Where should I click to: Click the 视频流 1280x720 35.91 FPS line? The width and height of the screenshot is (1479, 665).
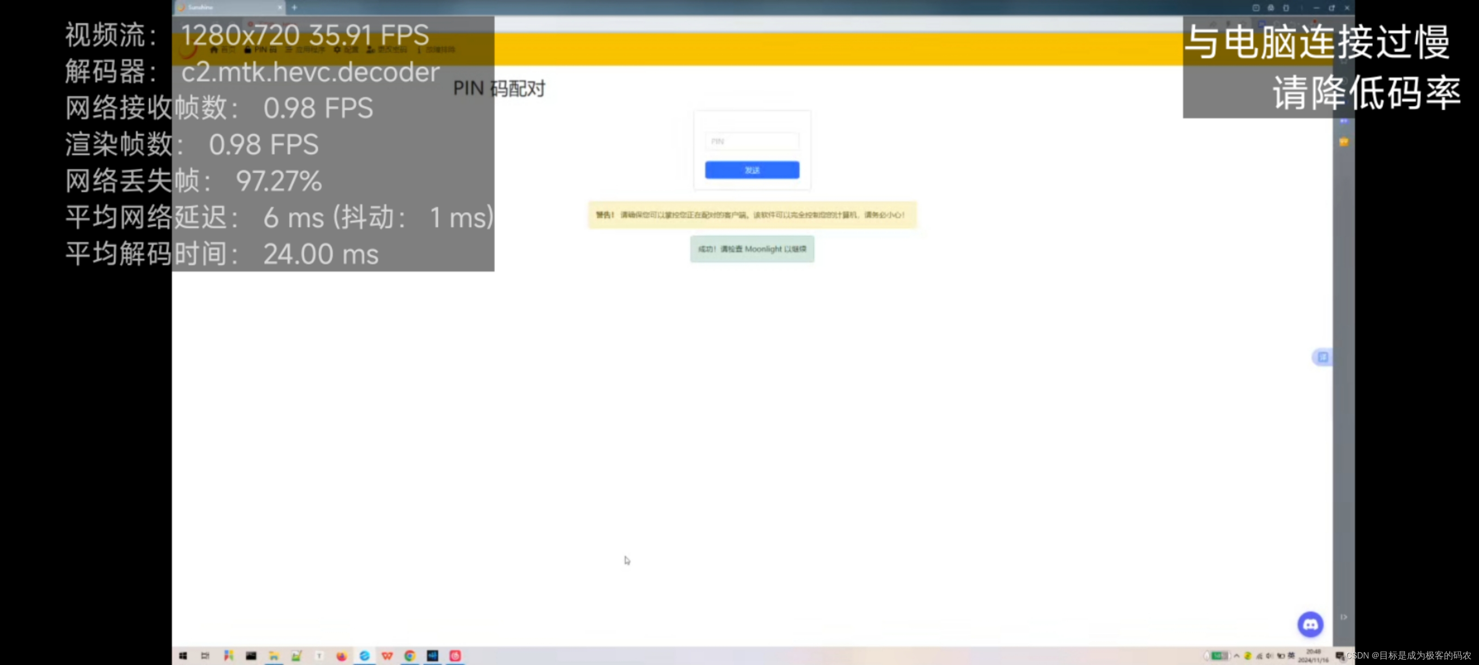(x=247, y=35)
